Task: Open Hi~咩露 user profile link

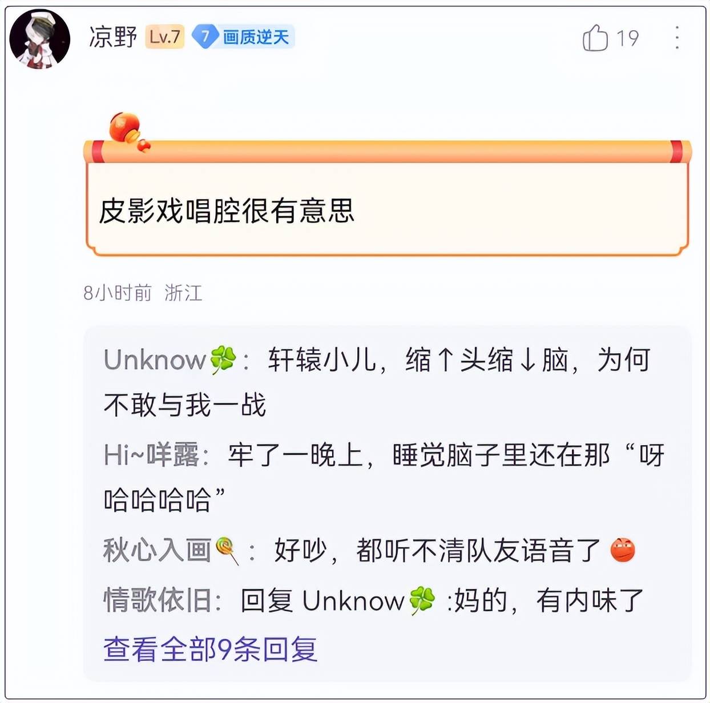Action: click(151, 455)
